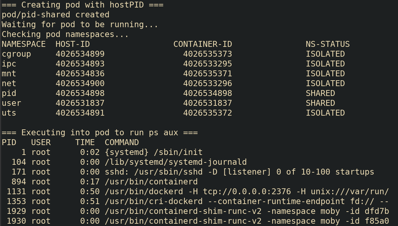Click the /usr/bin/containerd command text
398x226 pixels.
pyautogui.click(x=151, y=182)
